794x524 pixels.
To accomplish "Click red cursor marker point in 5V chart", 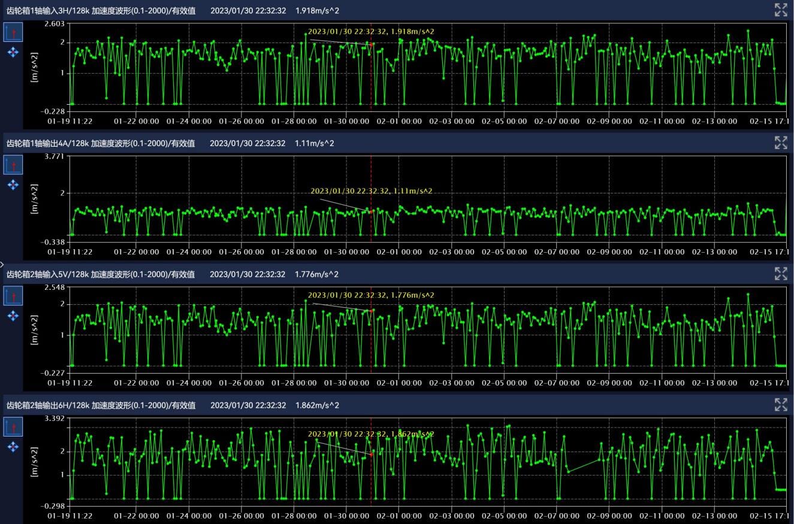I will (x=372, y=310).
